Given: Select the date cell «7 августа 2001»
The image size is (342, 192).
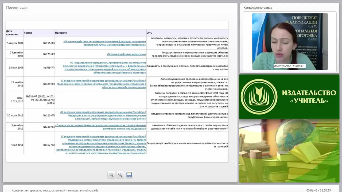Looking at the screenshot, I should coord(15,43).
